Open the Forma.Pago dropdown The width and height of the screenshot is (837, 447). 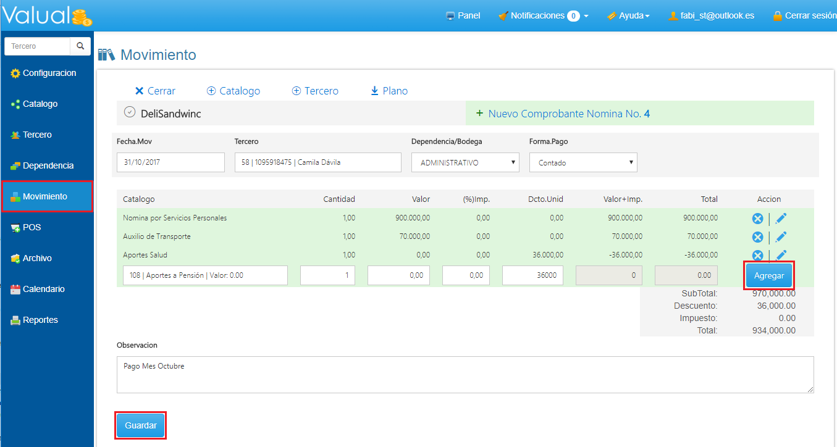coord(583,163)
